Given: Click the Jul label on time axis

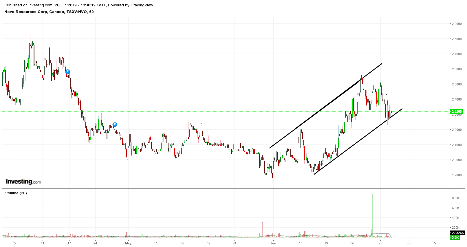Looking at the screenshot, I should coord(409,243).
